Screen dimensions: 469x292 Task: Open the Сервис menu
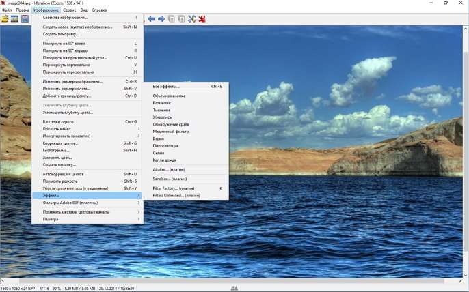69,10
